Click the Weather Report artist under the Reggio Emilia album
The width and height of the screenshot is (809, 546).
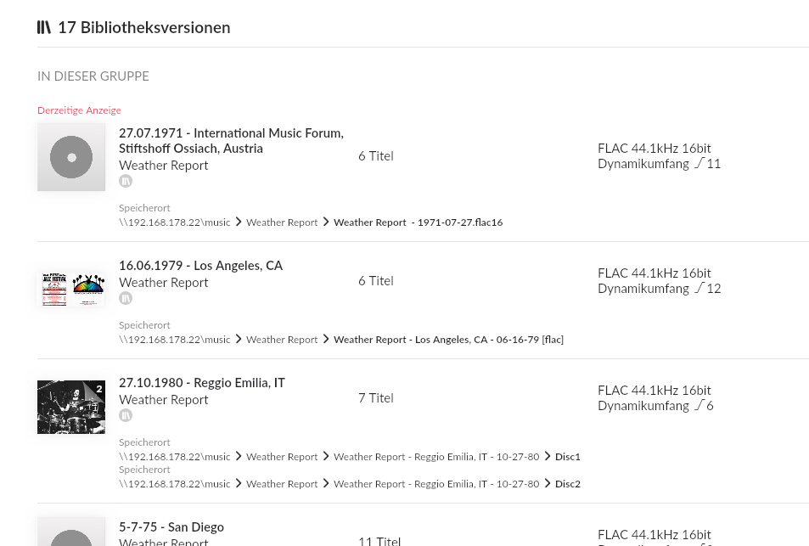pyautogui.click(x=164, y=400)
